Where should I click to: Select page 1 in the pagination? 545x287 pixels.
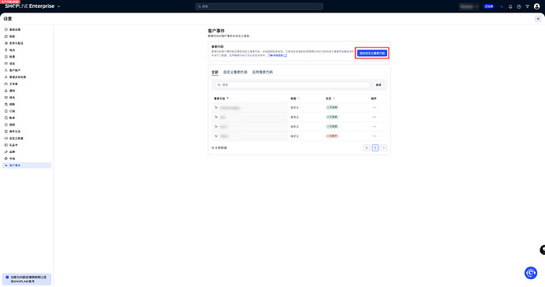375,148
